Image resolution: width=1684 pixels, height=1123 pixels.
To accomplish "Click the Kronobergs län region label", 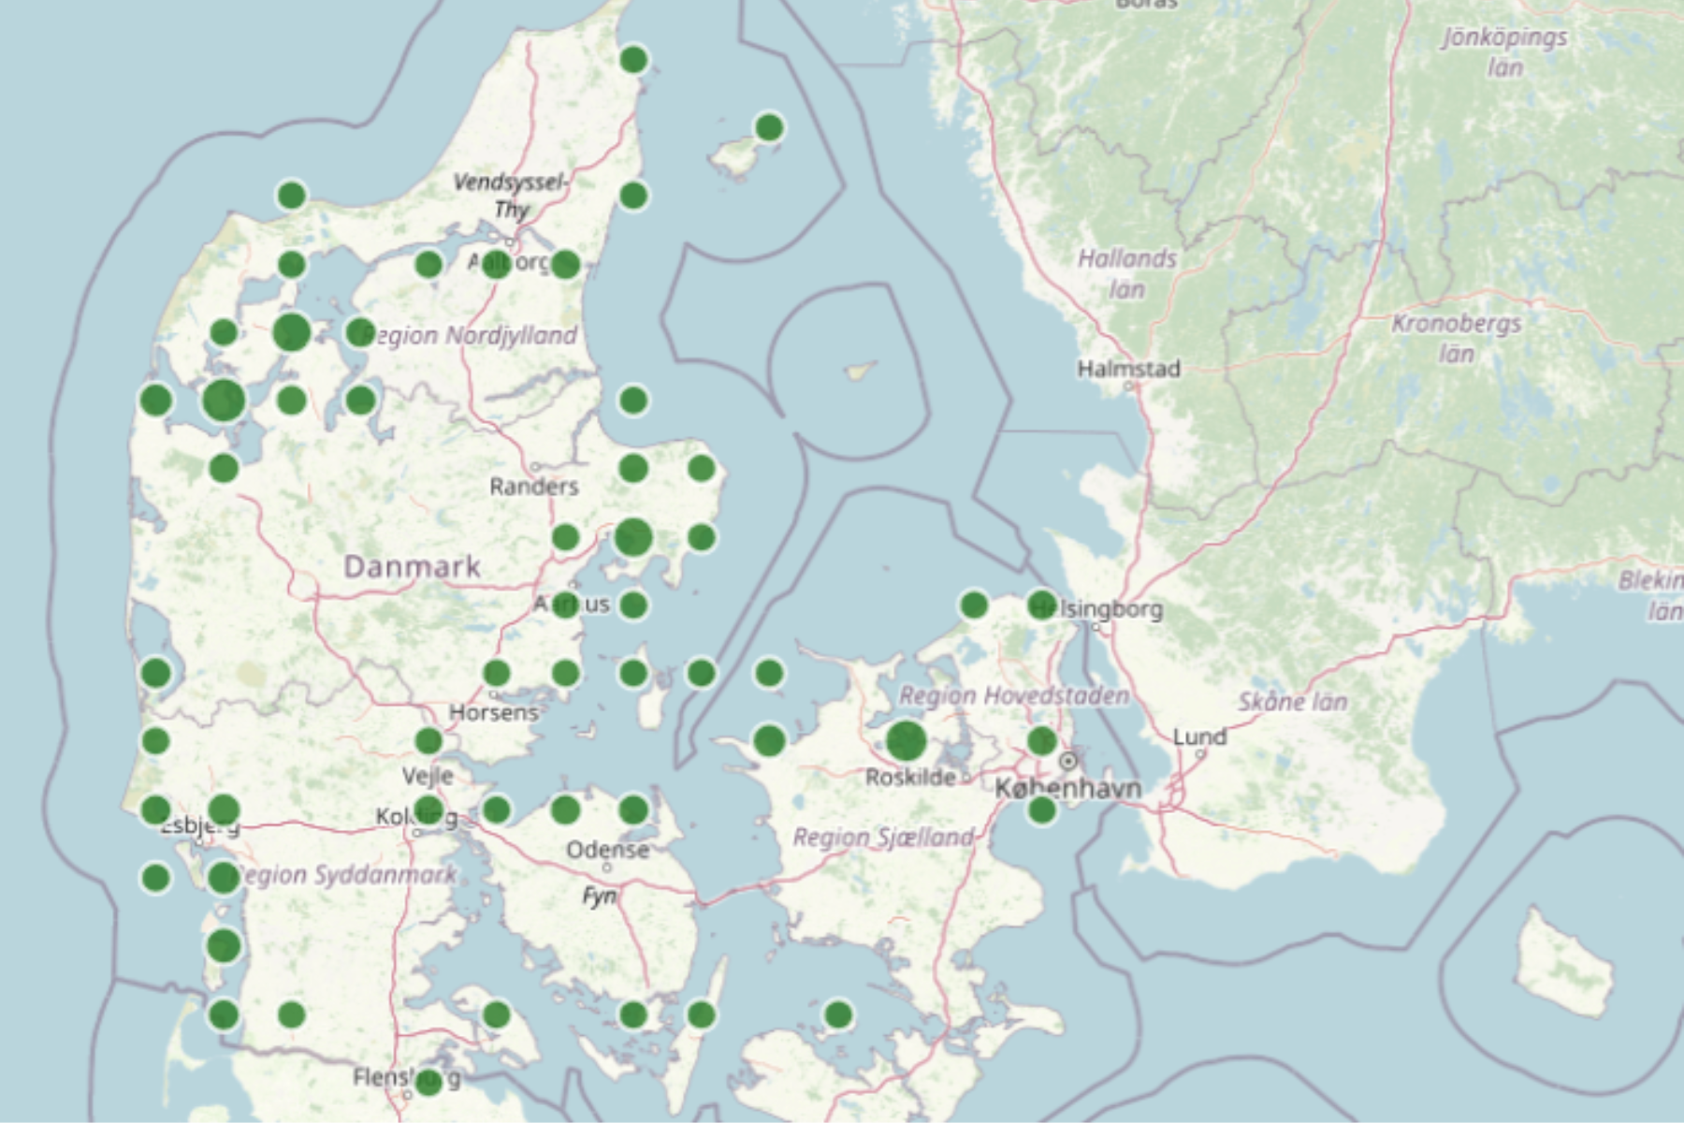I will click(x=1456, y=338).
